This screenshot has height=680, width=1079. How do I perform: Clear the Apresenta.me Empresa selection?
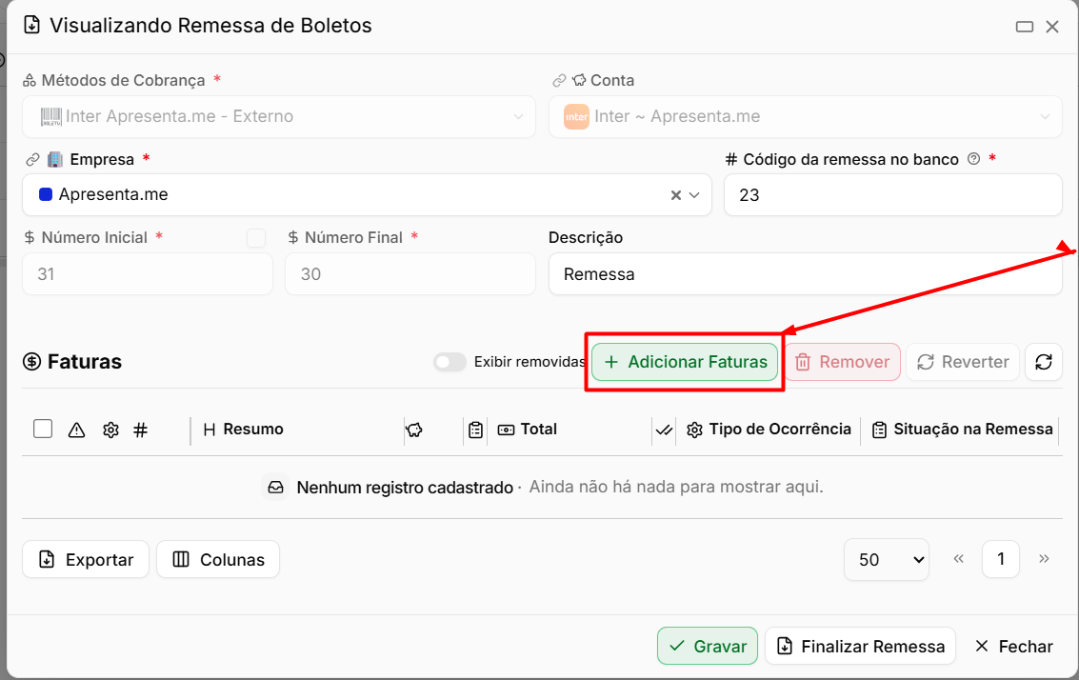(x=676, y=195)
